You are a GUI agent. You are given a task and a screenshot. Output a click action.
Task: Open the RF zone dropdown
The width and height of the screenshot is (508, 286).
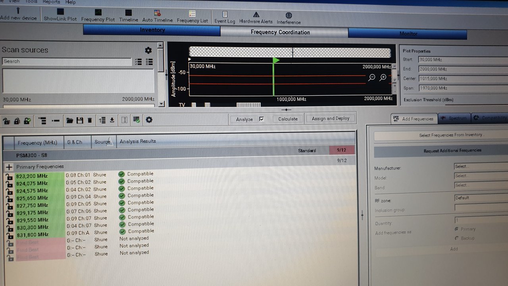tap(481, 198)
